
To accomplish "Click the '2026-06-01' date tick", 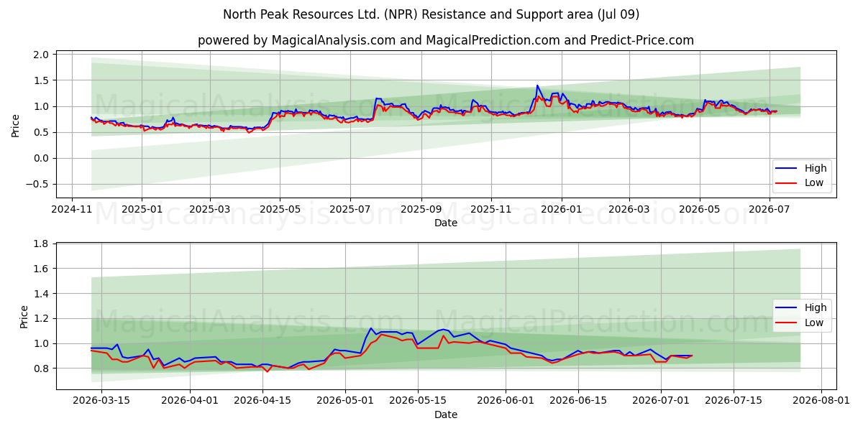I will [506, 400].
